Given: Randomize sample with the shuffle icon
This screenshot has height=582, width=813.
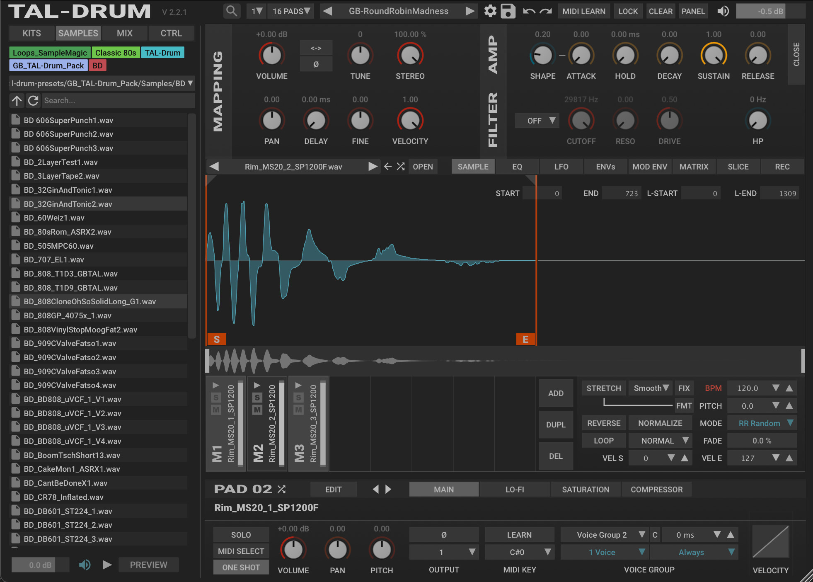Looking at the screenshot, I should (x=400, y=167).
